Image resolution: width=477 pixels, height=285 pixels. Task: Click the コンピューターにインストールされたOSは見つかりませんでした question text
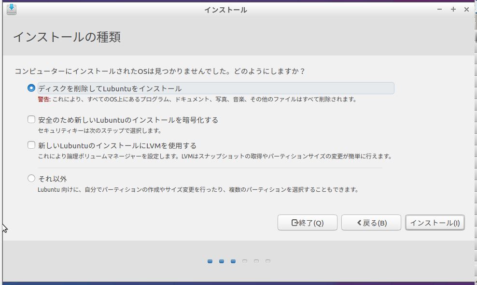160,71
